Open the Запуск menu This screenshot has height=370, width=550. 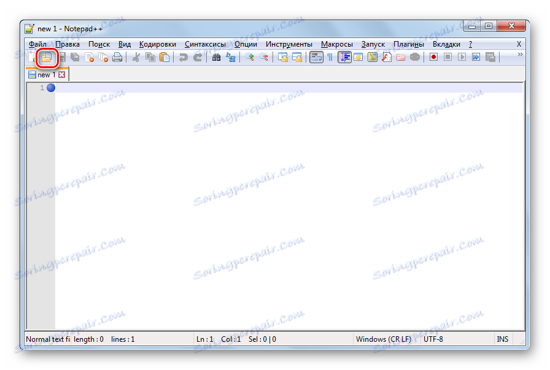coord(373,44)
